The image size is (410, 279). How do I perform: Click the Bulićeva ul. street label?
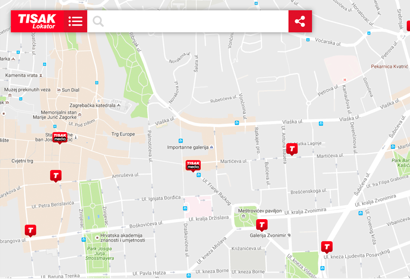pos(267,174)
